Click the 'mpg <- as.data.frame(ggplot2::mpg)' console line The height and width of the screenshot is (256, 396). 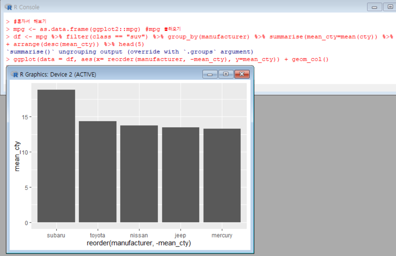(93, 29)
